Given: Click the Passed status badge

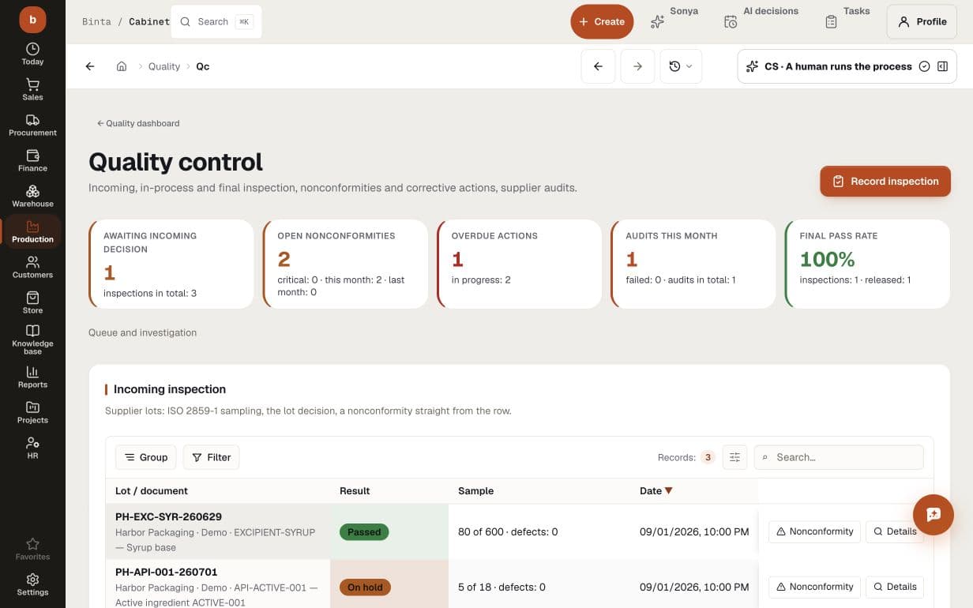Looking at the screenshot, I should [364, 532].
